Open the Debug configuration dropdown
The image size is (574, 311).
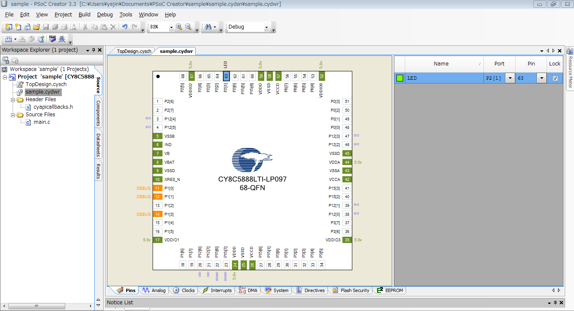point(266,27)
